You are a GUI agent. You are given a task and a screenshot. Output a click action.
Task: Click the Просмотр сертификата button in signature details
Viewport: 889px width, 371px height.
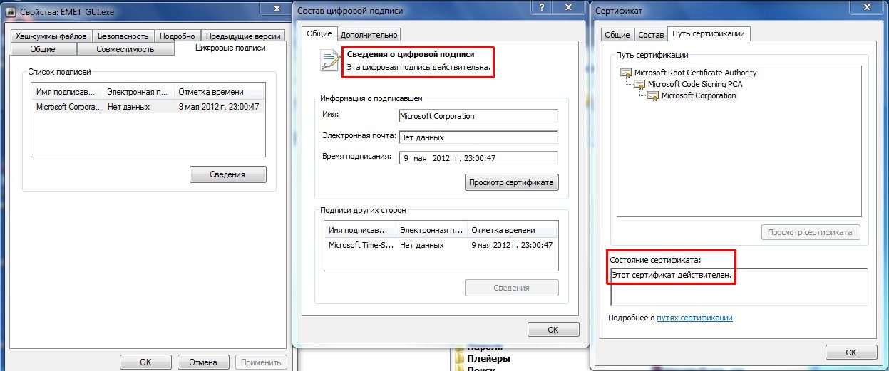pos(511,182)
